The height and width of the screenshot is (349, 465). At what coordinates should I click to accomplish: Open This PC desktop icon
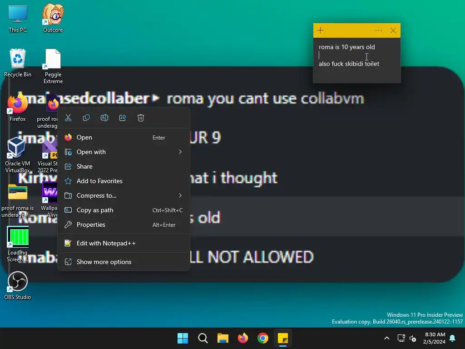click(x=18, y=18)
